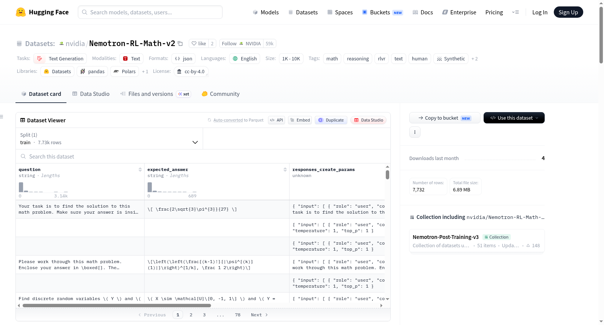Select the json format tag
Screen dimensions: 604x325
pos(183,59)
